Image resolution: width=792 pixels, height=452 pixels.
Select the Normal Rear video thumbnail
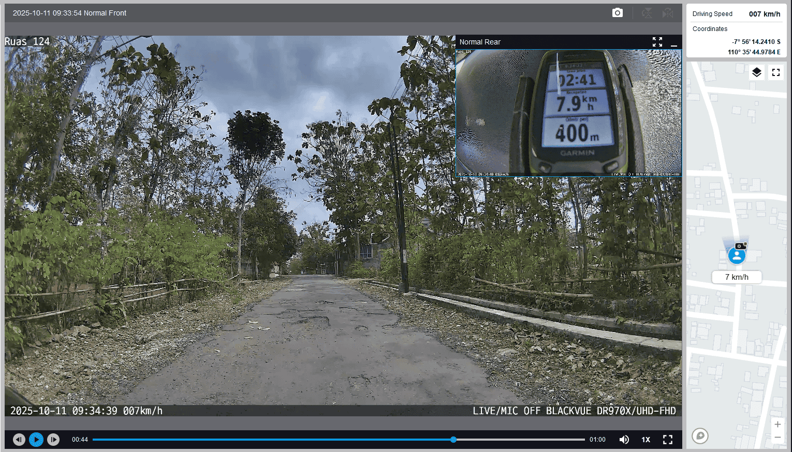(568, 113)
